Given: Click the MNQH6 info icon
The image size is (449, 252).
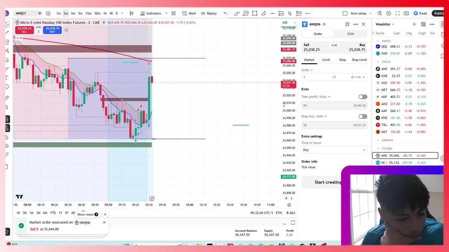Looking at the screenshot, I should pyautogui.click(x=324, y=24).
